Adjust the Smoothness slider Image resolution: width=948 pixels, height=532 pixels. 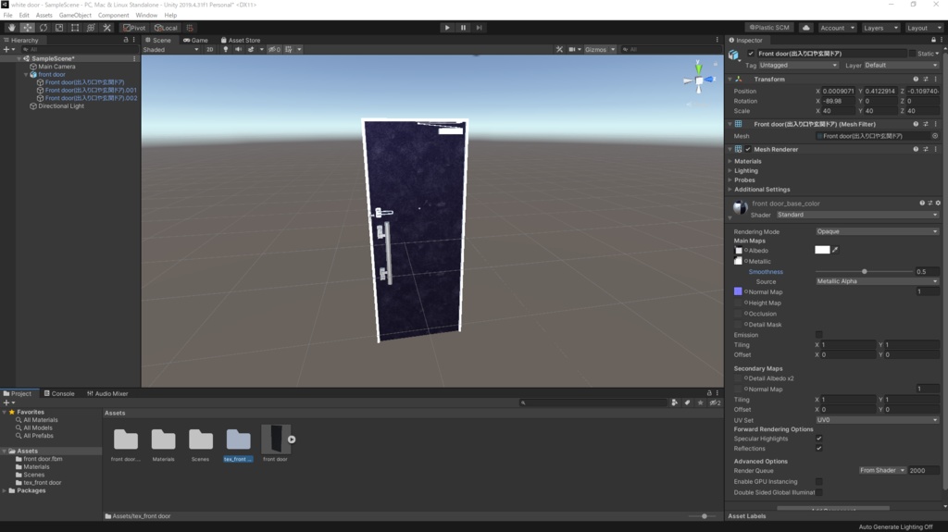pos(864,271)
